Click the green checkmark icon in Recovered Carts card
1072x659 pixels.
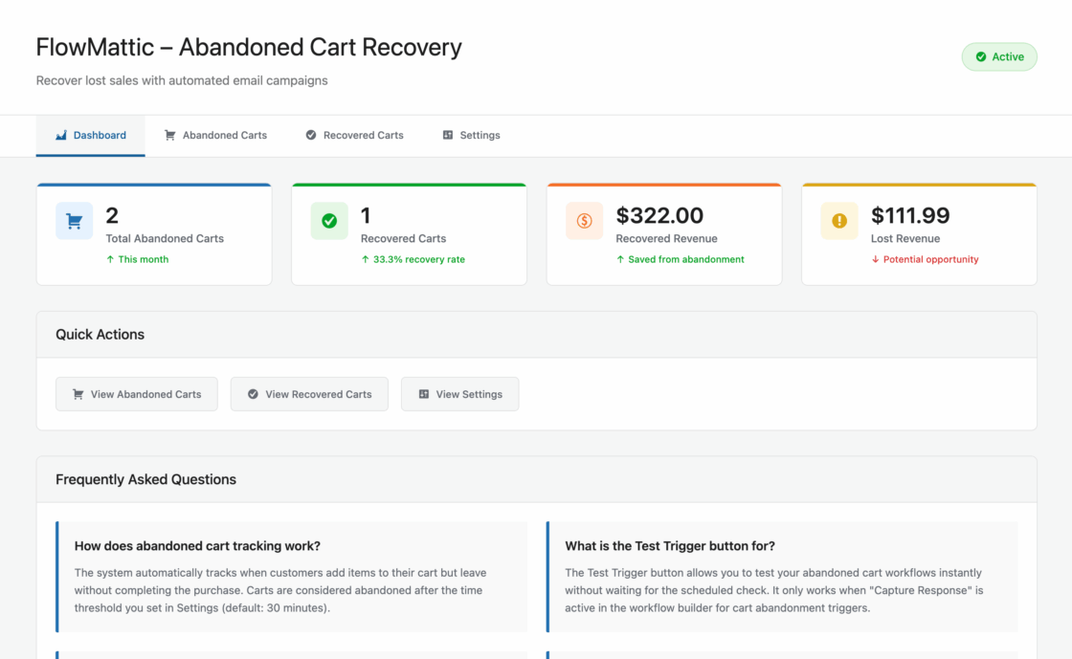pos(329,221)
